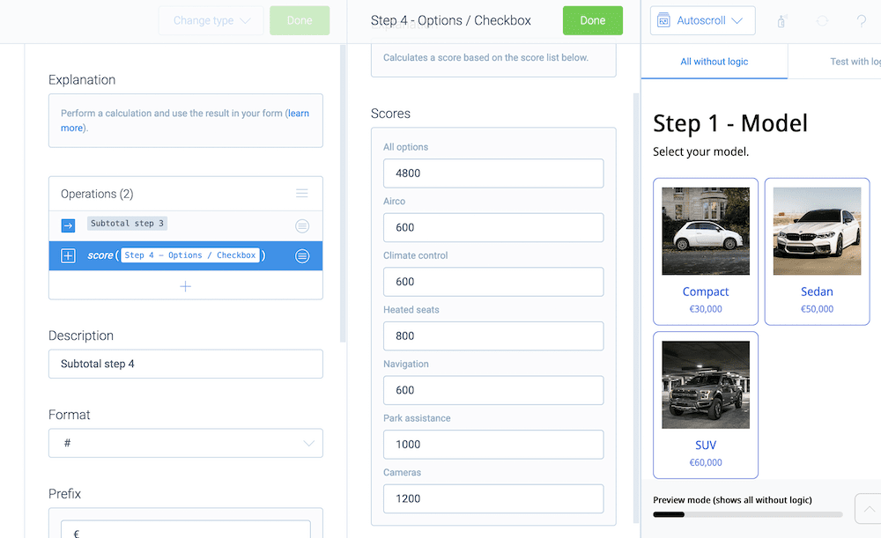Open options menu for Subtotal step 3 row
Viewport: 881px width, 538px height.
302,225
